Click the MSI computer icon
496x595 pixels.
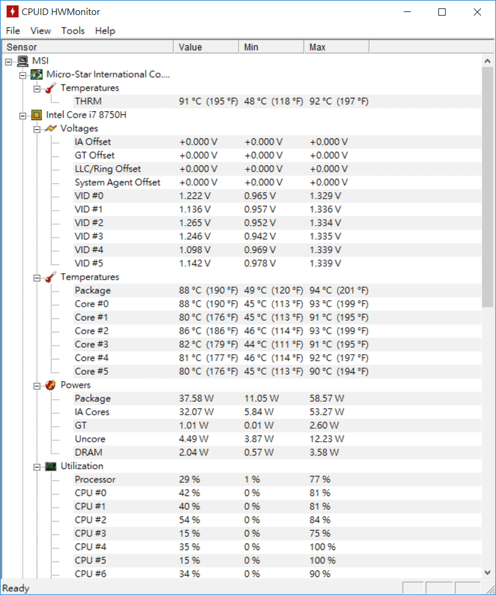pyautogui.click(x=23, y=61)
